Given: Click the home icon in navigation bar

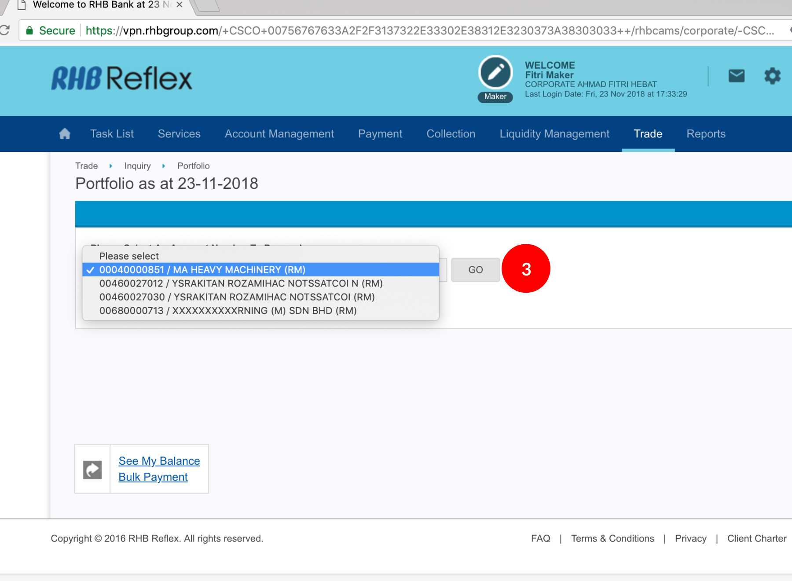Looking at the screenshot, I should click(65, 134).
